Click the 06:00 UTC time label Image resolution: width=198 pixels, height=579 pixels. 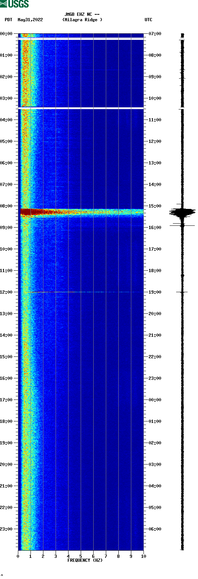point(155,529)
